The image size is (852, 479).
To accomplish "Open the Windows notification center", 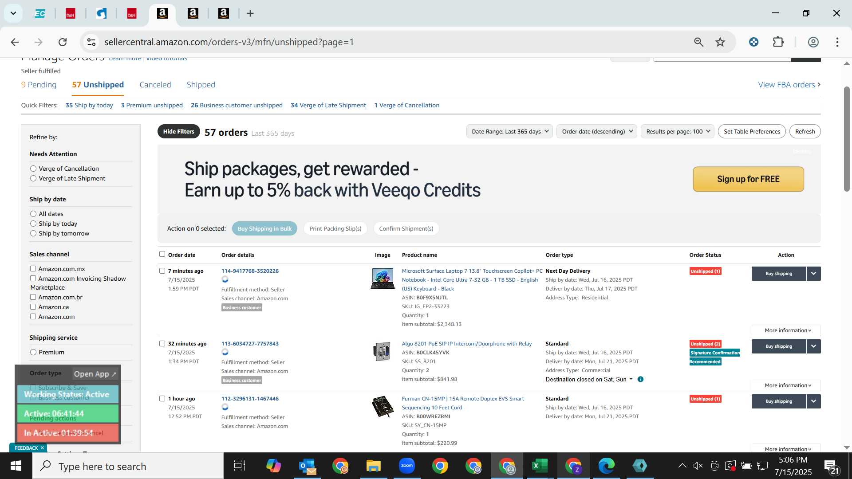I will [831, 467].
